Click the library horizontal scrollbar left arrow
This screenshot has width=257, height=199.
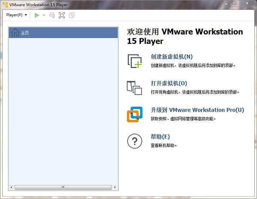pyautogui.click(x=12, y=187)
